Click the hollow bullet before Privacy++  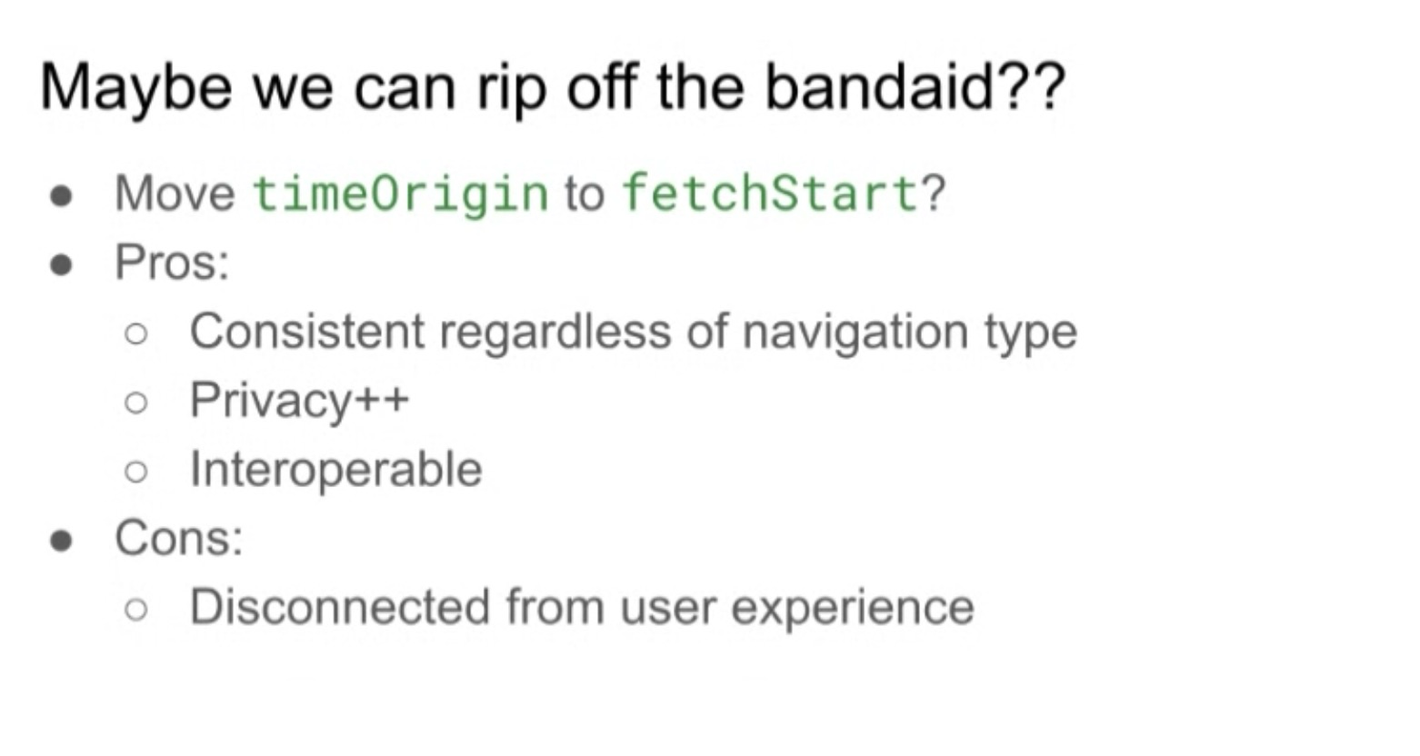click(x=135, y=403)
